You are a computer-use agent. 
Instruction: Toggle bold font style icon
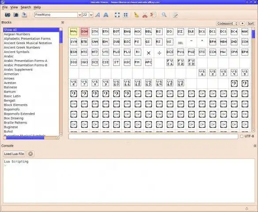coord(106,15)
